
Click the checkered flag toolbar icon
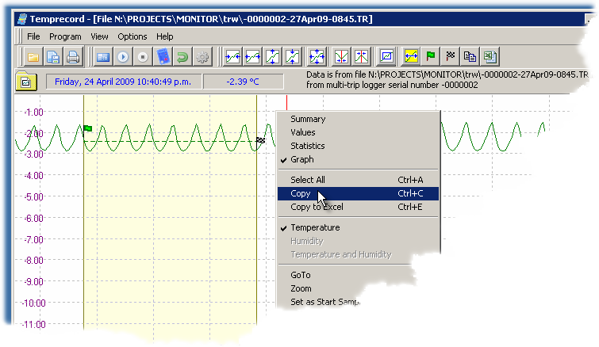point(451,57)
